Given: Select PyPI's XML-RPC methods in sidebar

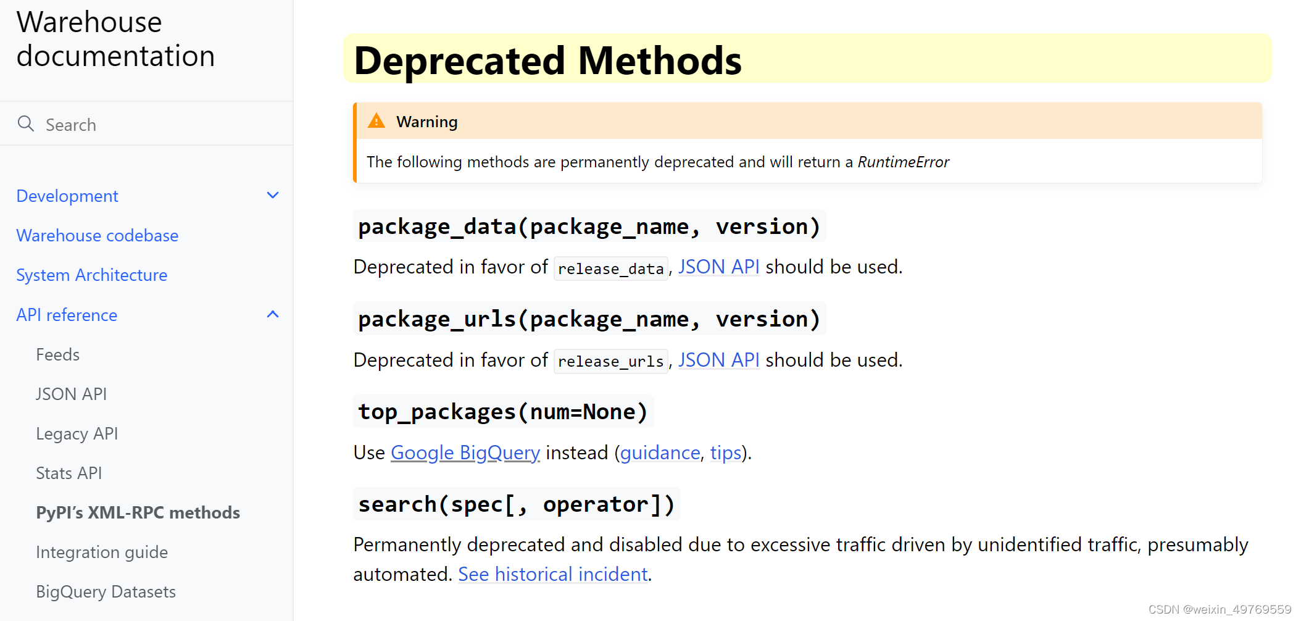Looking at the screenshot, I should (x=138, y=512).
